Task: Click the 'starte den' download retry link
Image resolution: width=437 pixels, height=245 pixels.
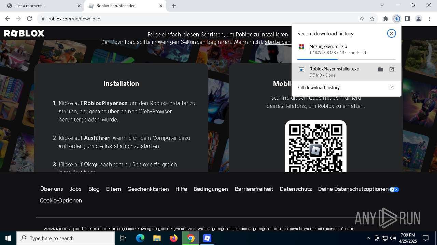Action: pyautogui.click(x=278, y=42)
